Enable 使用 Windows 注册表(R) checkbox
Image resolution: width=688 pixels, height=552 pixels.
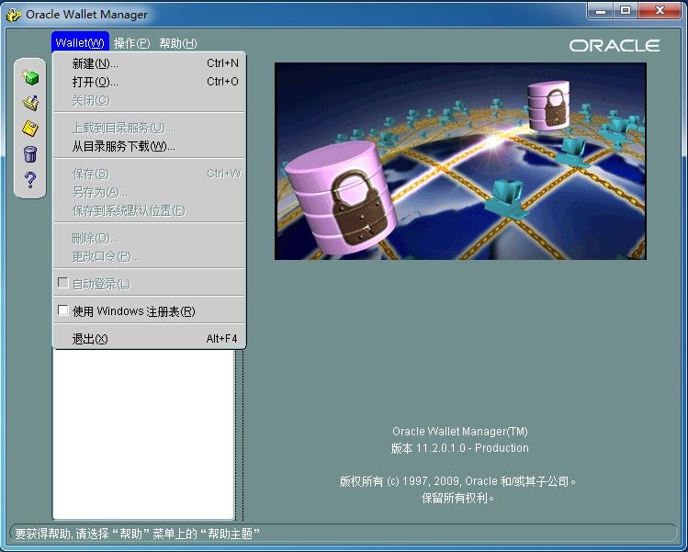point(63,310)
